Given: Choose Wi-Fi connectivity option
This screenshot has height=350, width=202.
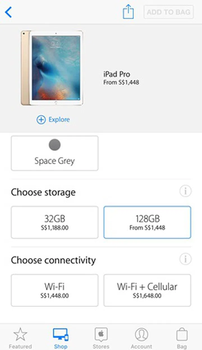Looking at the screenshot, I should click(55, 290).
